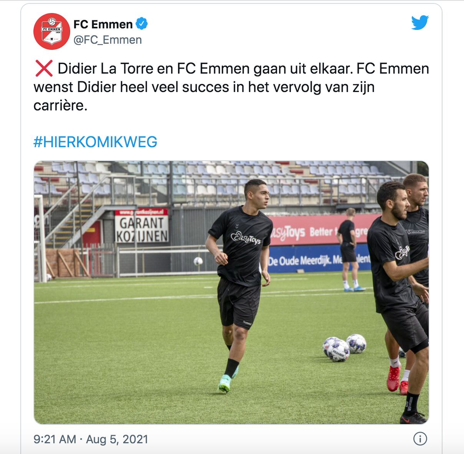This screenshot has width=464, height=454.
Task: Click the red cross mark emoji
Action: point(44,69)
